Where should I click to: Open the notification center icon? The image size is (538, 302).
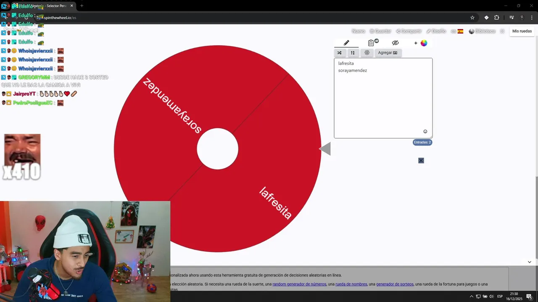tap(529, 297)
